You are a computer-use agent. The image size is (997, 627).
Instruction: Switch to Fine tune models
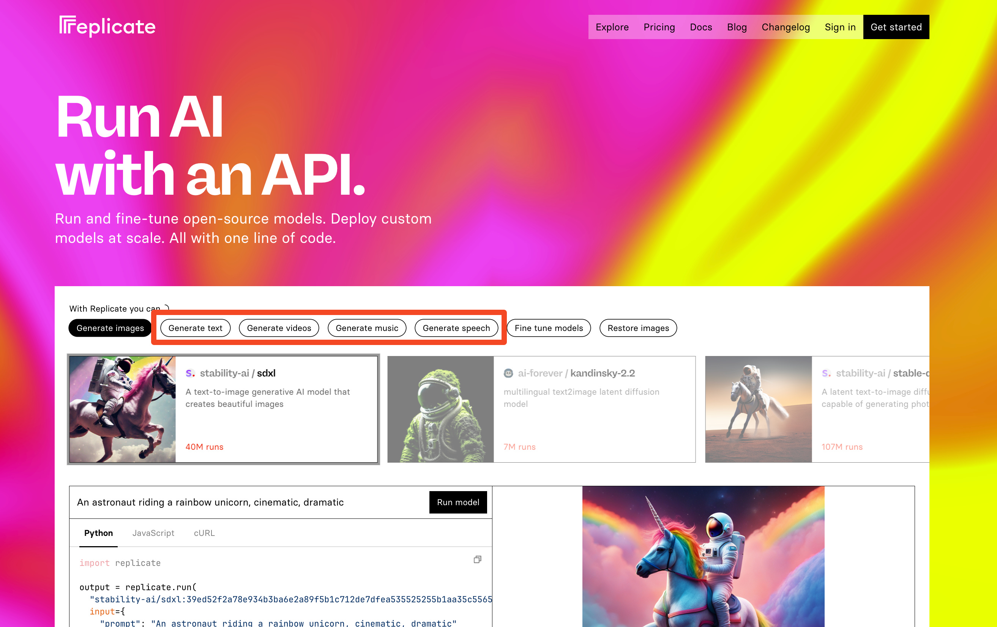tap(548, 328)
